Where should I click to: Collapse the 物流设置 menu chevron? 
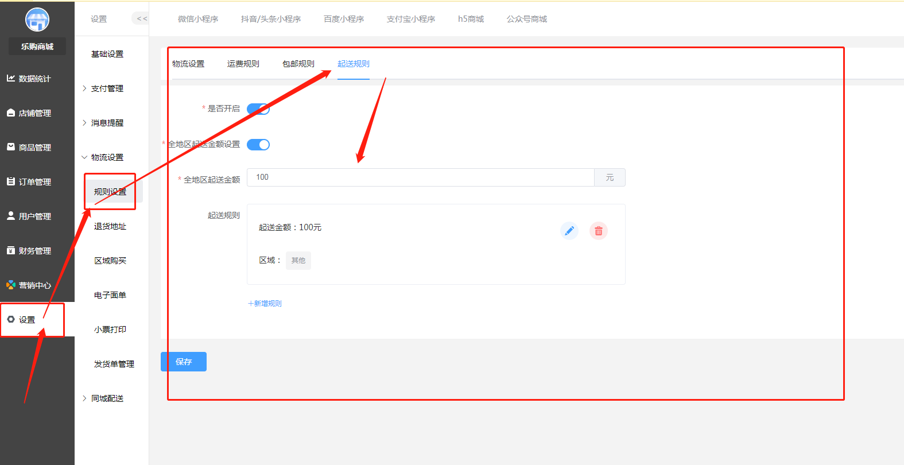pos(84,157)
